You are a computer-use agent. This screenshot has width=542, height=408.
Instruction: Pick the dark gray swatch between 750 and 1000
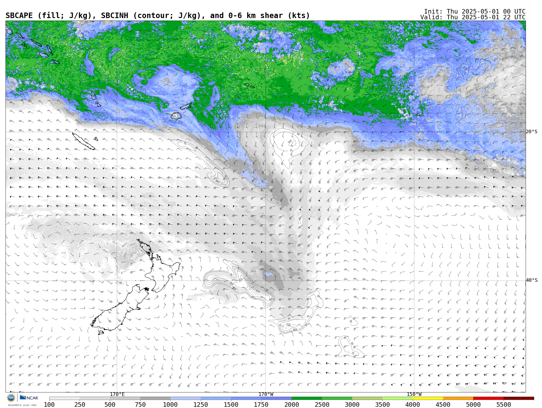click(155, 398)
